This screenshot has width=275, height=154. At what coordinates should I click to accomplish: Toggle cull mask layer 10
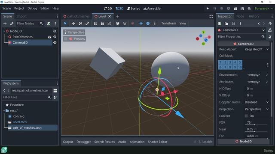tap(240, 67)
